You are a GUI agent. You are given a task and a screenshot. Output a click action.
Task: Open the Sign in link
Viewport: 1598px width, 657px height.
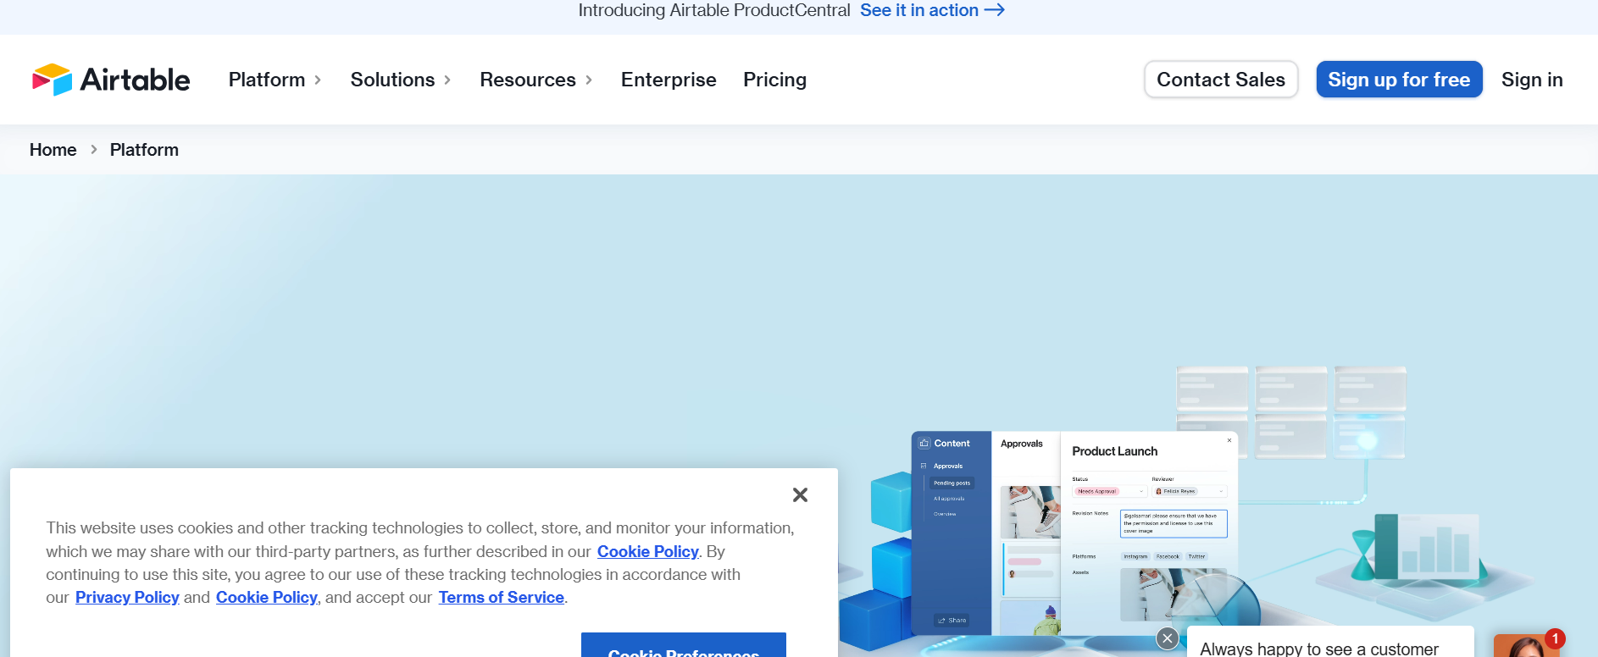(x=1532, y=80)
